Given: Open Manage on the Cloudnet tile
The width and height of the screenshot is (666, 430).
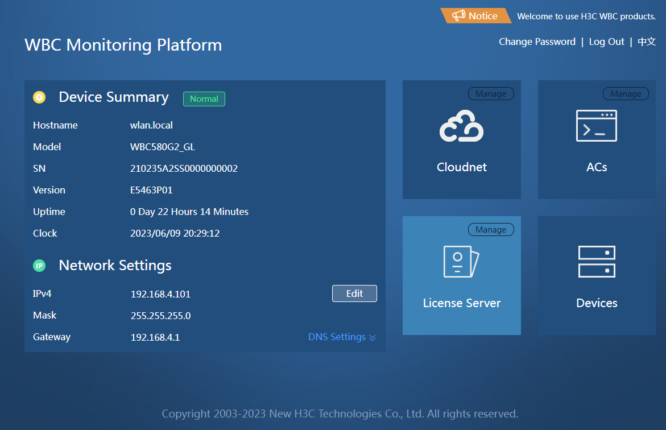Looking at the screenshot, I should coord(491,93).
